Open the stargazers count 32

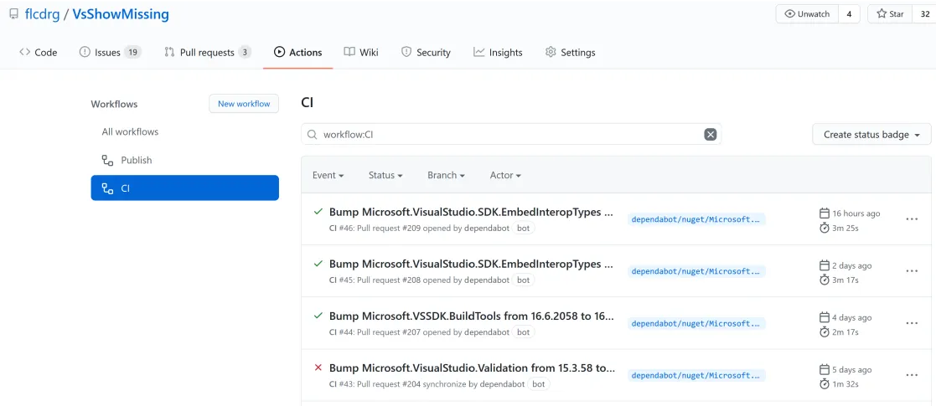[x=924, y=13]
